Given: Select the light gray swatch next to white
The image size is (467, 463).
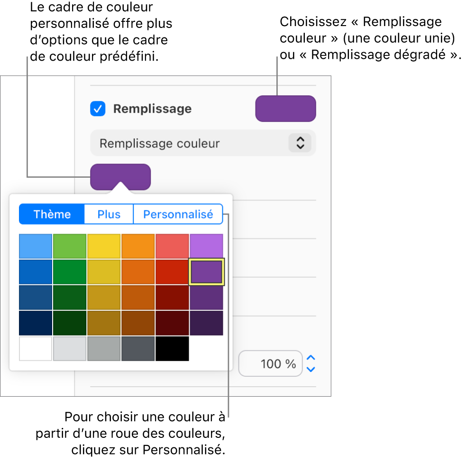Looking at the screenshot, I should pos(70,349).
